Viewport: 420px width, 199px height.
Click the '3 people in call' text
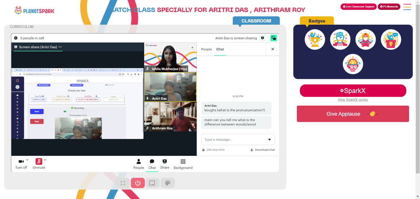(x=32, y=38)
